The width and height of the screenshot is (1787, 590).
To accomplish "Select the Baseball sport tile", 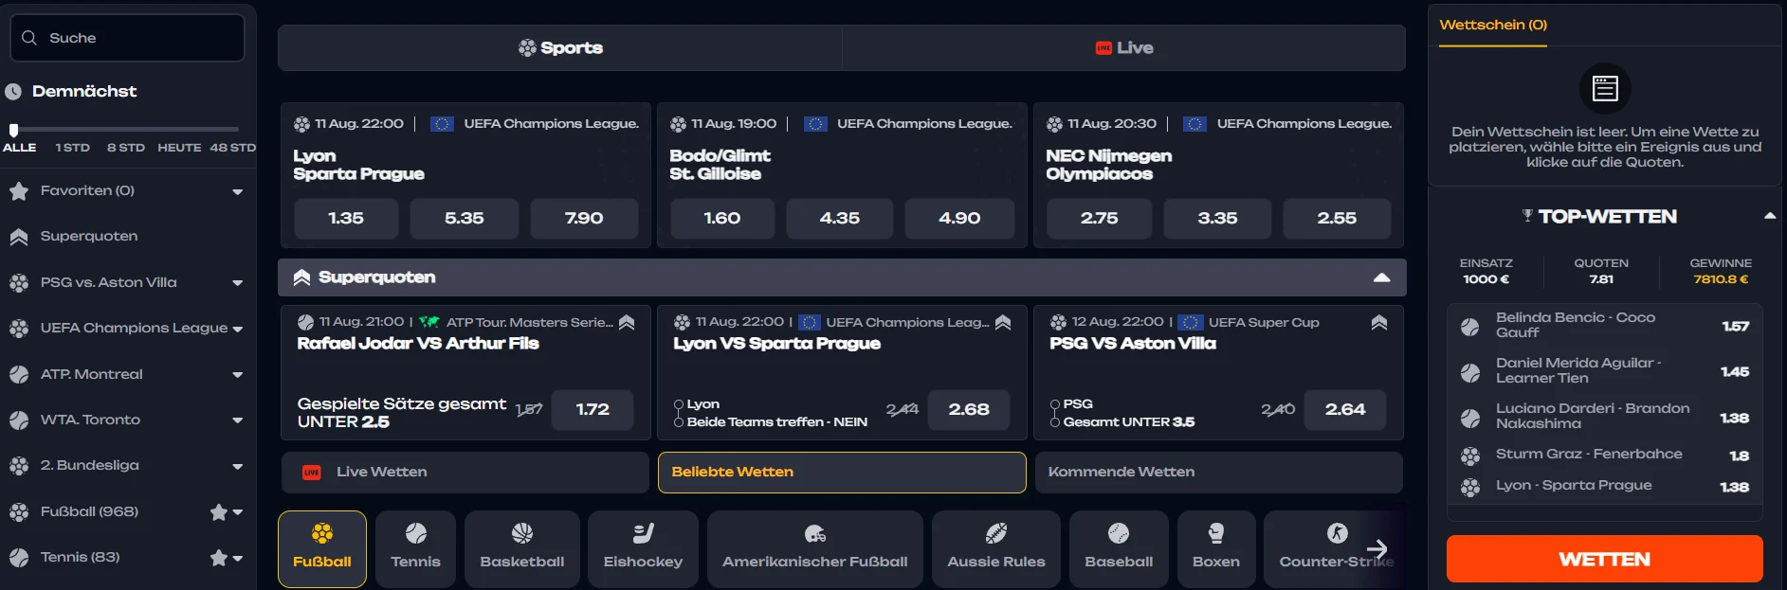I will (x=1119, y=549).
